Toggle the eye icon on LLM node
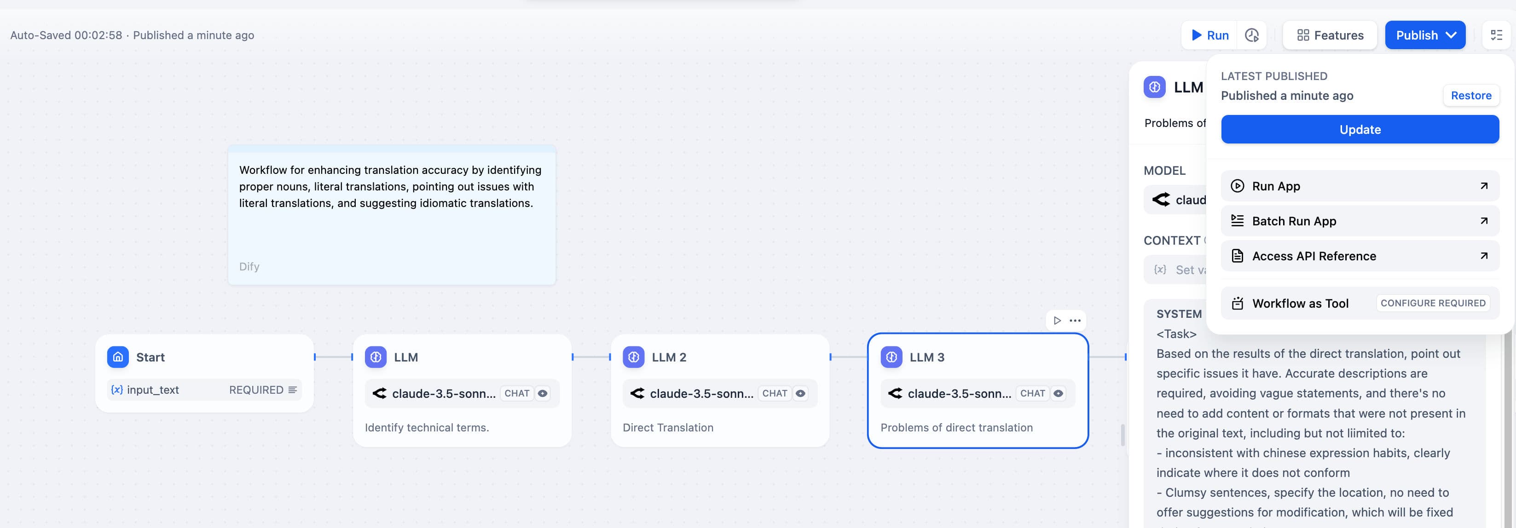 (543, 393)
